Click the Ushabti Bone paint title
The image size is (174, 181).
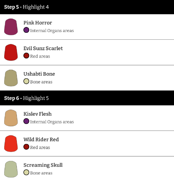click(39, 74)
